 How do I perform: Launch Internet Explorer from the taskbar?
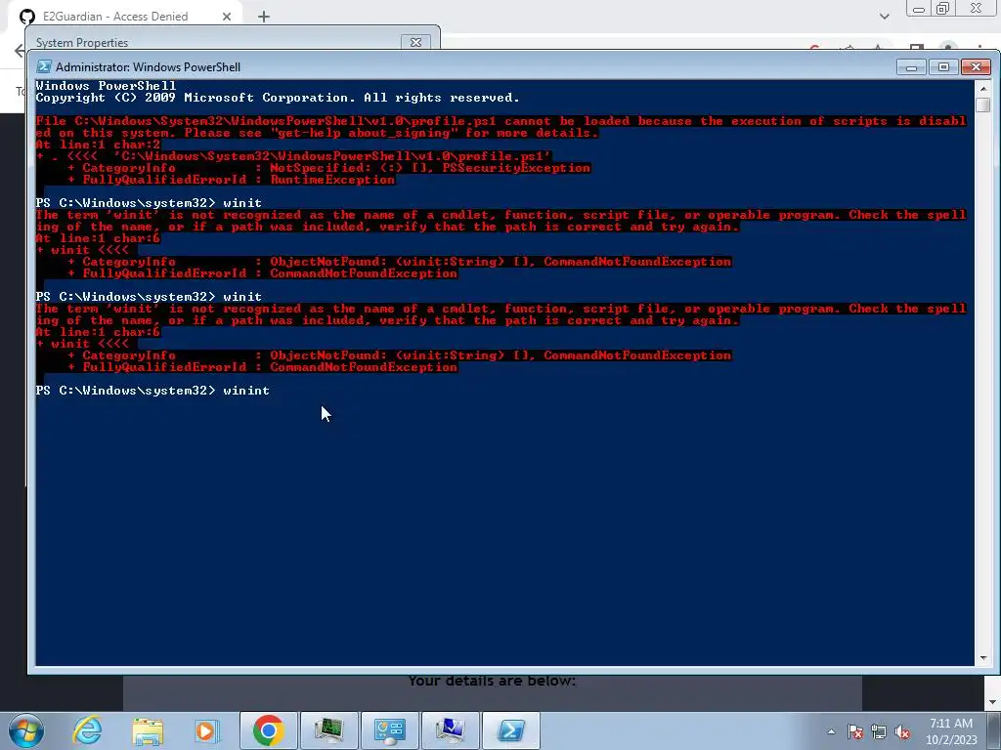[88, 730]
